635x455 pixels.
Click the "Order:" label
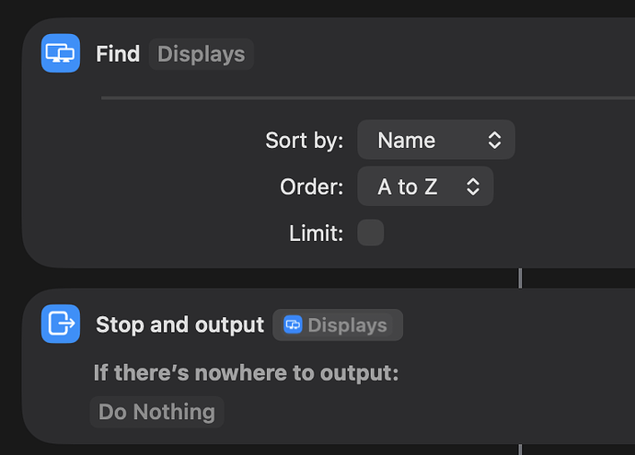[311, 187]
